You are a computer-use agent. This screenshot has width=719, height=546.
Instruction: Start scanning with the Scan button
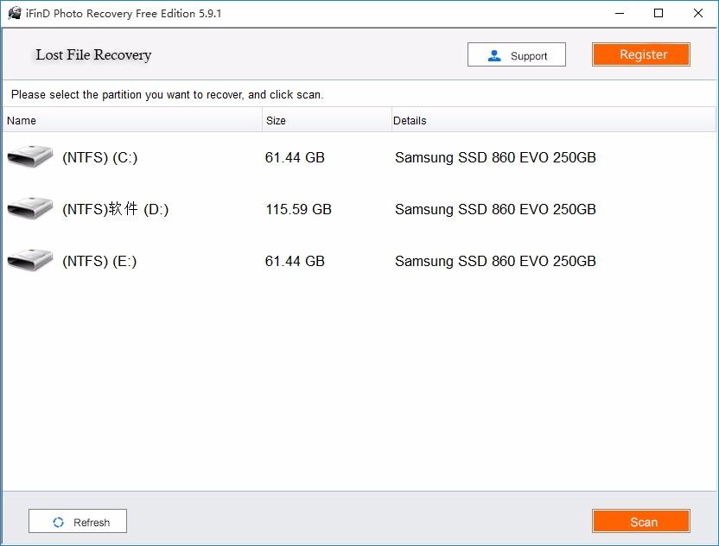click(640, 521)
